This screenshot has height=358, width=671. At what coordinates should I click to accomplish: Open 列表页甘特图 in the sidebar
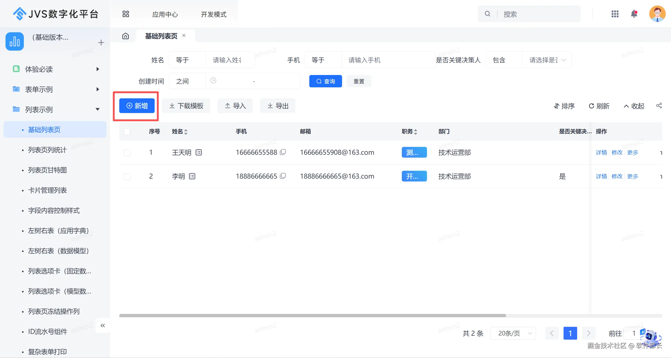click(47, 170)
